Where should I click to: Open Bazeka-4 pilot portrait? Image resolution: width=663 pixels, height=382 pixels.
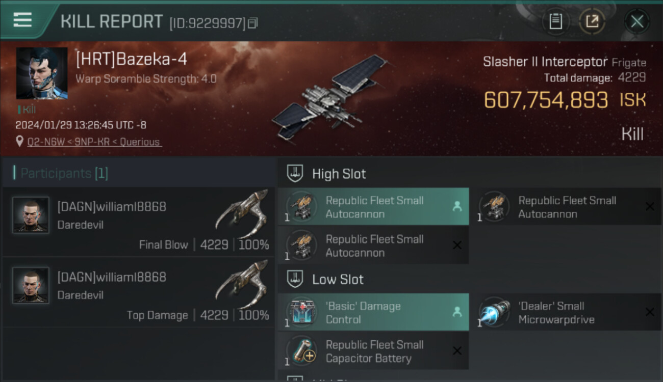(42, 73)
